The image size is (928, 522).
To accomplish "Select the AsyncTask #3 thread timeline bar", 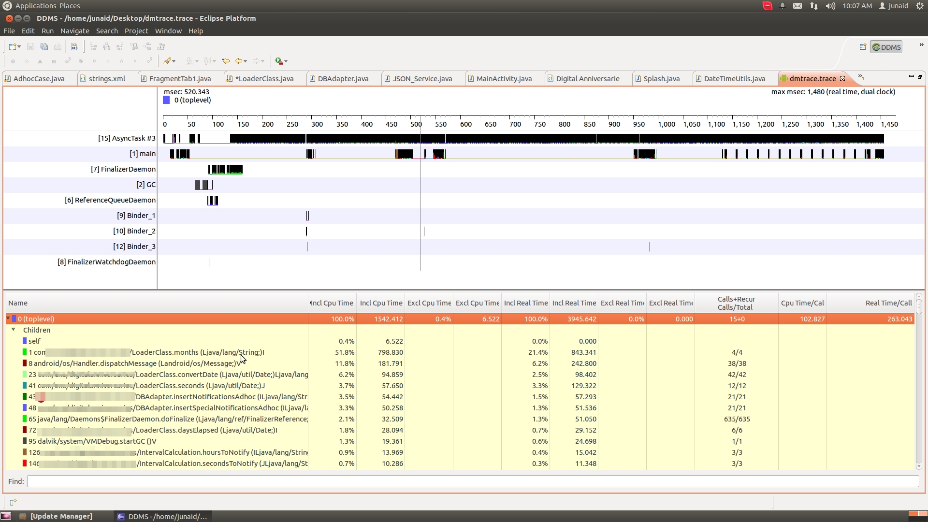I will pyautogui.click(x=523, y=139).
